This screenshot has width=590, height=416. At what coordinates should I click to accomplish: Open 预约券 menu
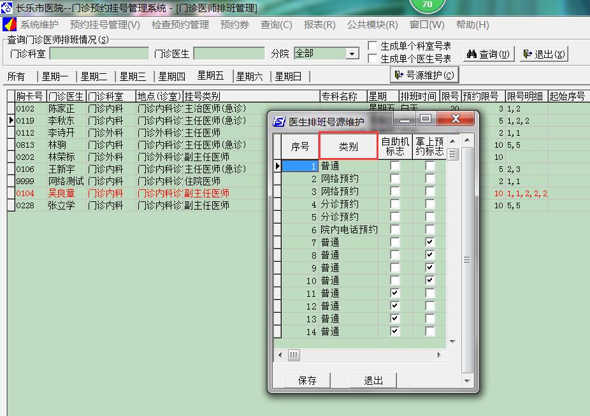coord(235,25)
